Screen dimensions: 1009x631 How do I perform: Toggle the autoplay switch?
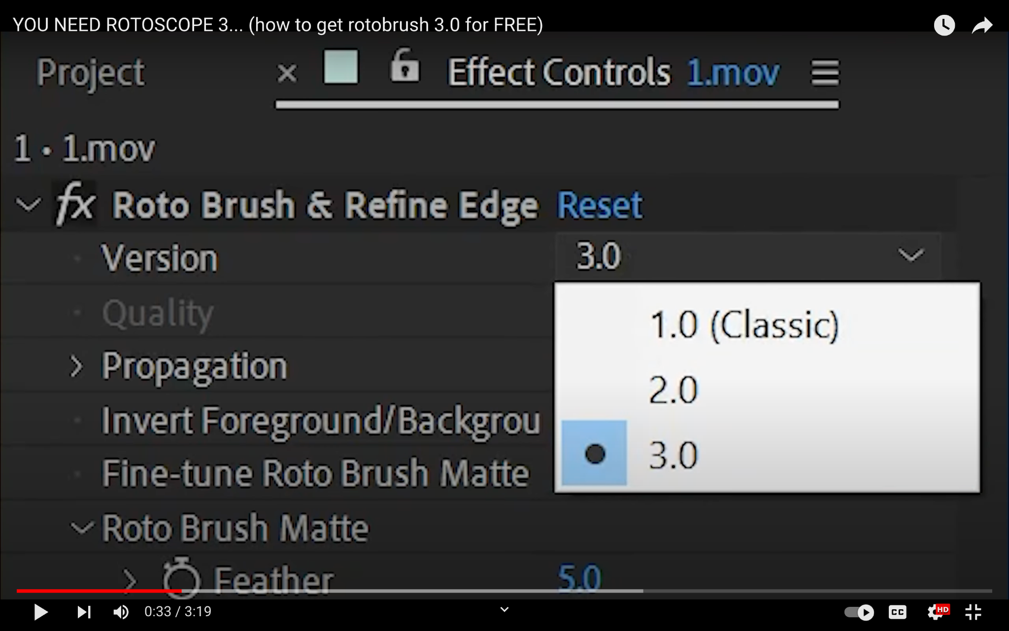tap(859, 612)
